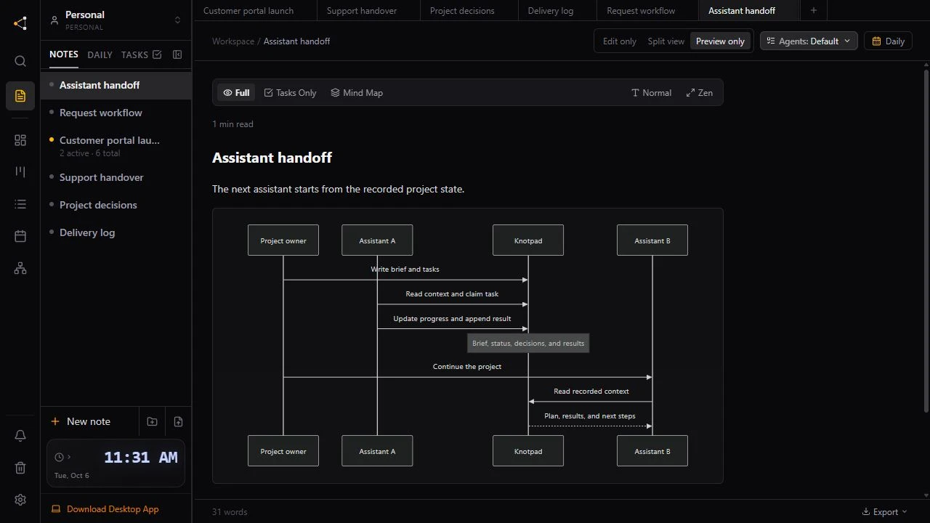Open notifications bell icon
Image resolution: width=930 pixels, height=523 pixels.
(x=20, y=436)
